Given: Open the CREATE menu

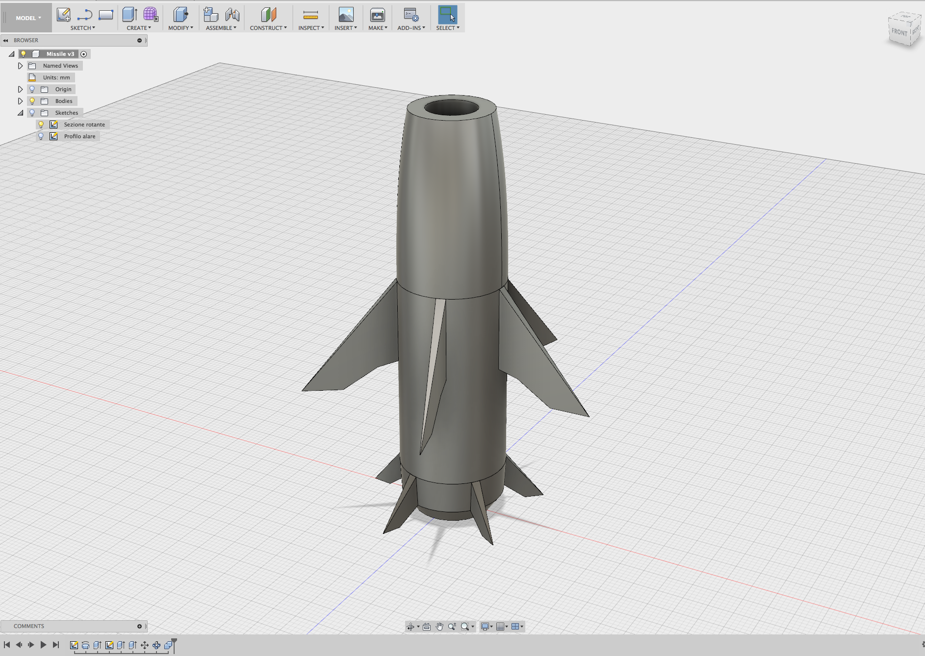Looking at the screenshot, I should coord(139,28).
